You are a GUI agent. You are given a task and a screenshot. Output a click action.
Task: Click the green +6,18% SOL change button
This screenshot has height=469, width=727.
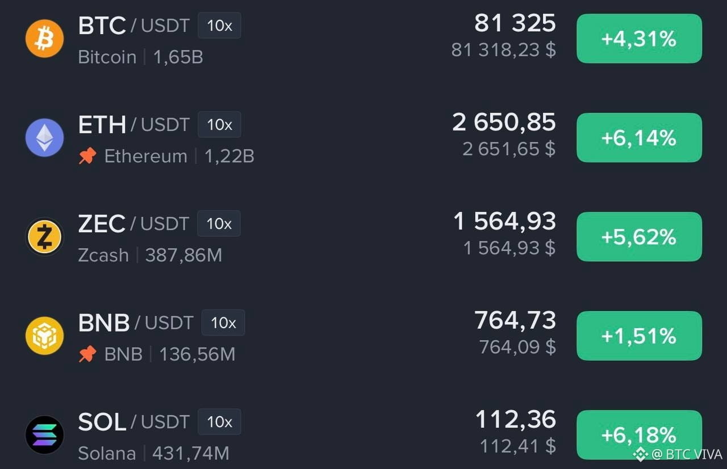click(639, 435)
